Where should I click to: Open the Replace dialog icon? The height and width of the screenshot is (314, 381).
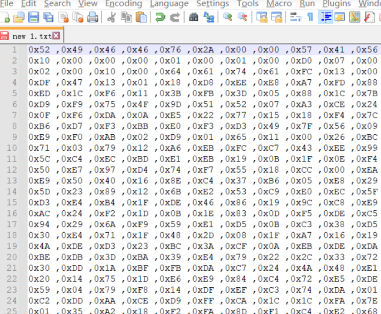point(209,17)
